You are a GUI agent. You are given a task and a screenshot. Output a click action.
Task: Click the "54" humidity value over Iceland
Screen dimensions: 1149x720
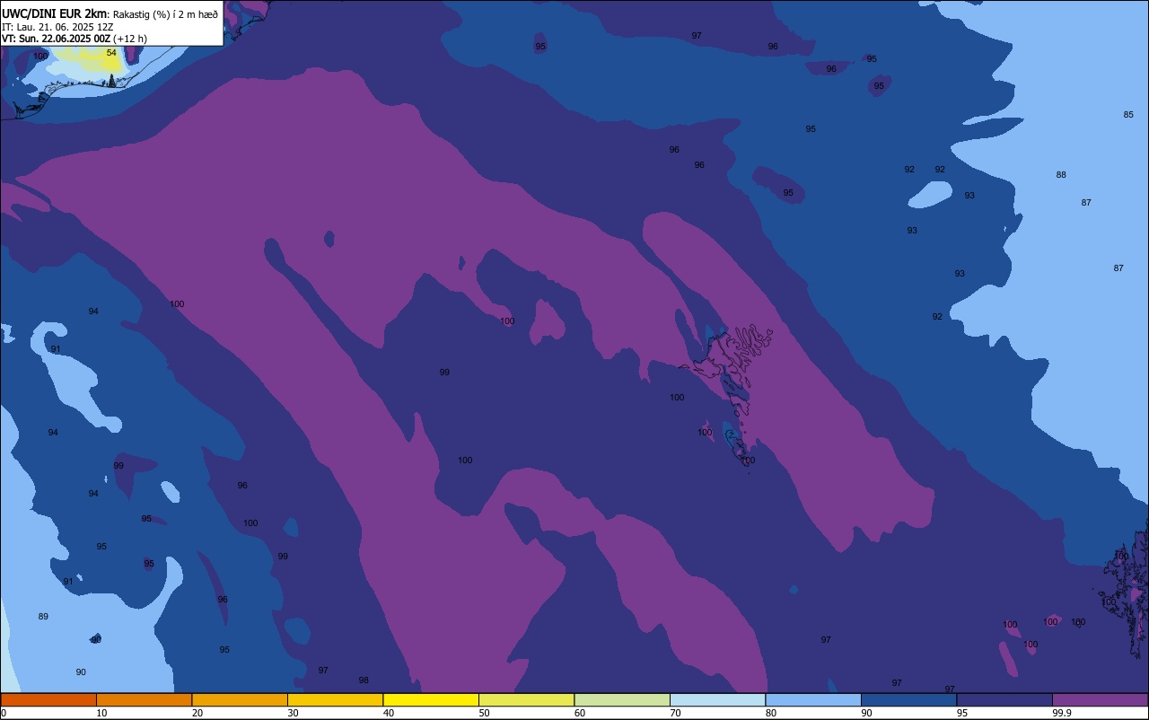pos(111,53)
